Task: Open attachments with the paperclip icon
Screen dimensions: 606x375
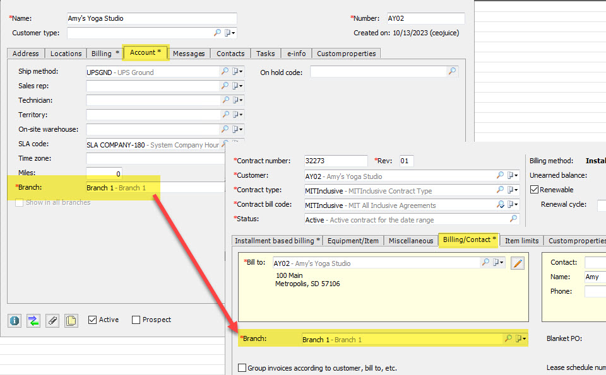Action: click(52, 320)
